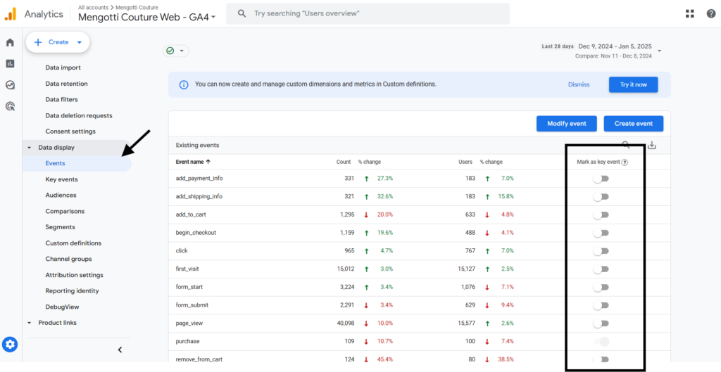Click All accounts breadcrumb link
This screenshot has height=372, width=721.
point(95,7)
